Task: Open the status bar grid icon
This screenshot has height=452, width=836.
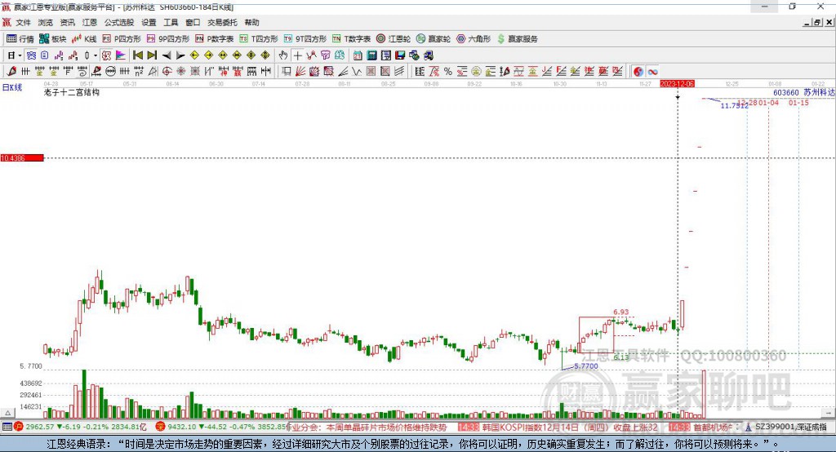Action: pyautogui.click(x=7, y=427)
